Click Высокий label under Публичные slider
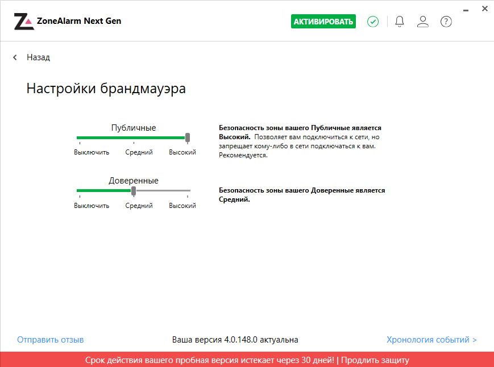The image size is (494, 367). pos(182,152)
